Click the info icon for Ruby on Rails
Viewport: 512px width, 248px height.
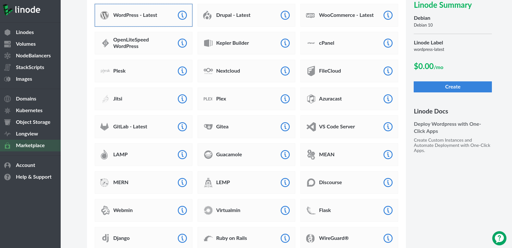coord(285,238)
